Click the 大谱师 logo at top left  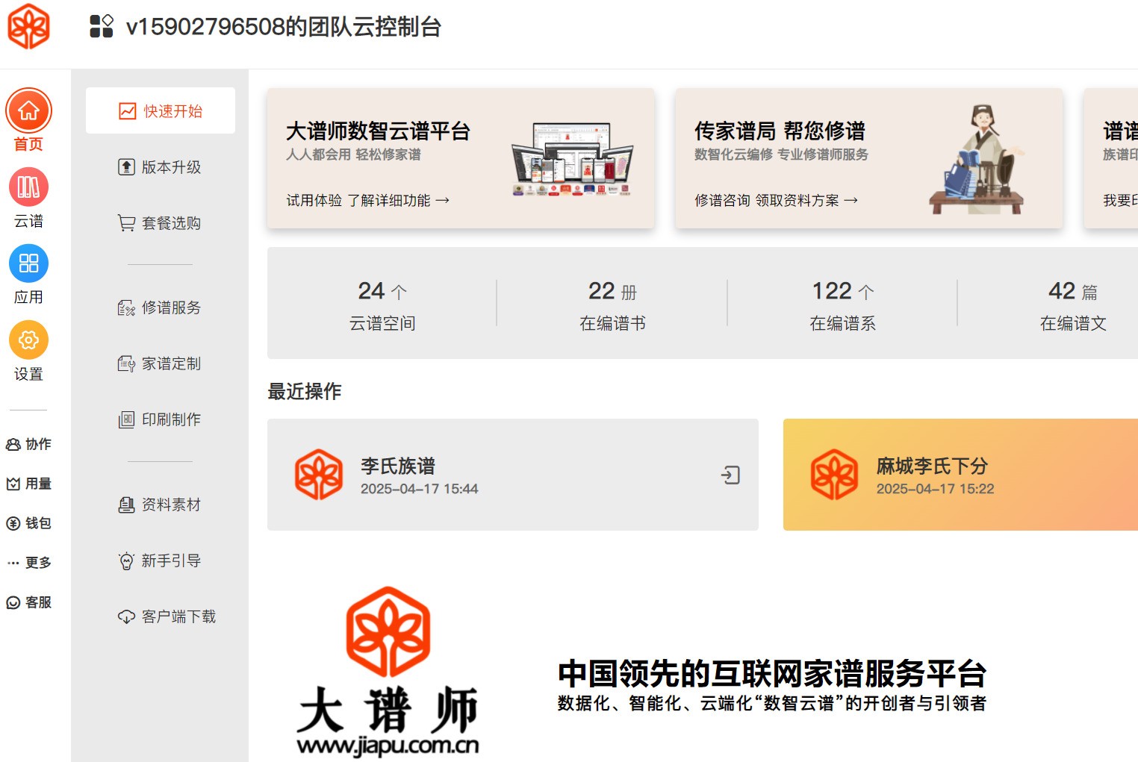coord(28,28)
